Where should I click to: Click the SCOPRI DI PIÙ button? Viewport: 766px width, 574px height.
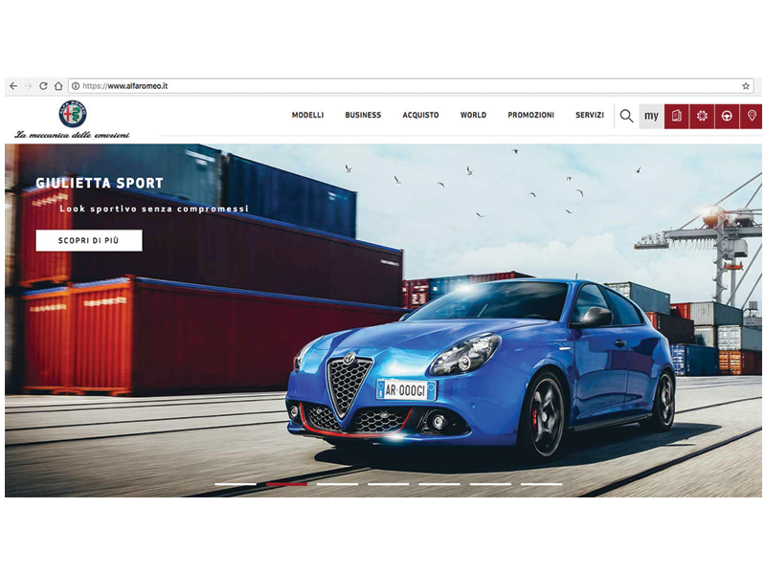89,240
